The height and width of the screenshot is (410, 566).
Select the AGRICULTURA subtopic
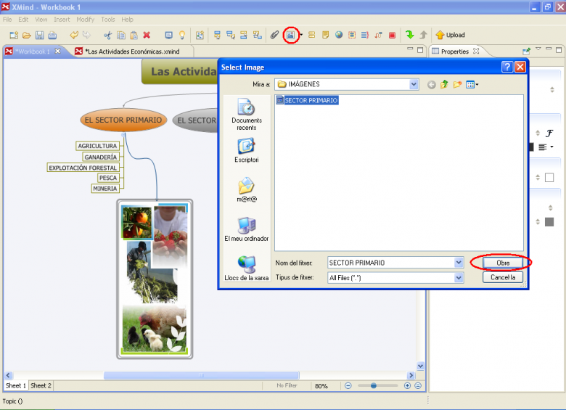point(97,146)
